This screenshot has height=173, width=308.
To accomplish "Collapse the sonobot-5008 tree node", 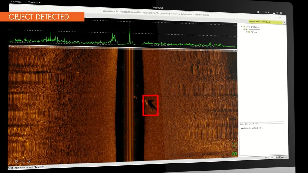I will point(244,29).
